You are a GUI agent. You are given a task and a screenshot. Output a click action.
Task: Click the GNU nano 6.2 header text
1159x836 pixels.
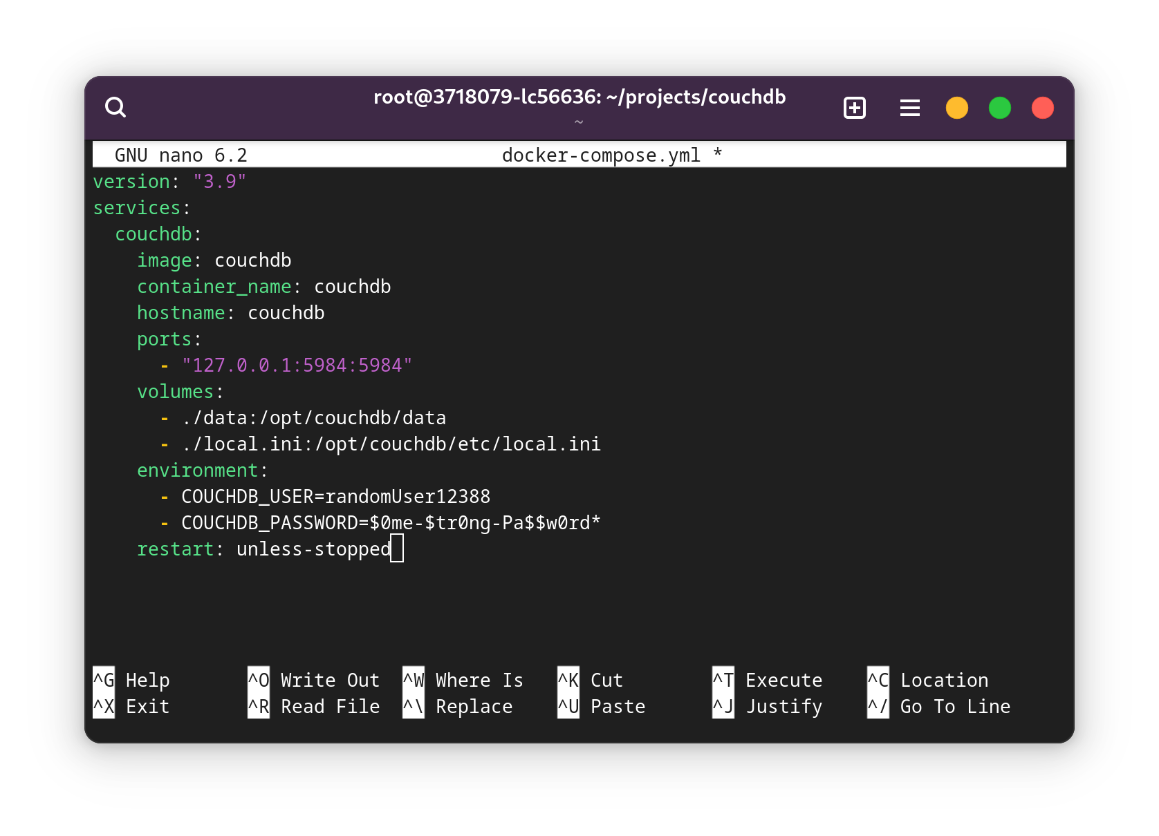180,155
